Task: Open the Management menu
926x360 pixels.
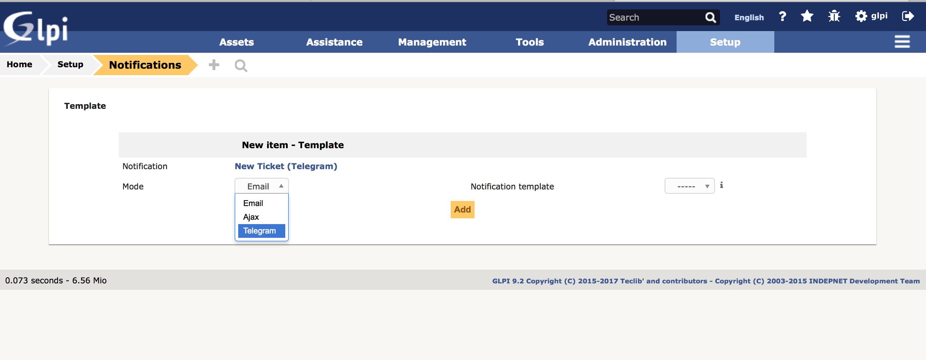Action: (x=432, y=42)
